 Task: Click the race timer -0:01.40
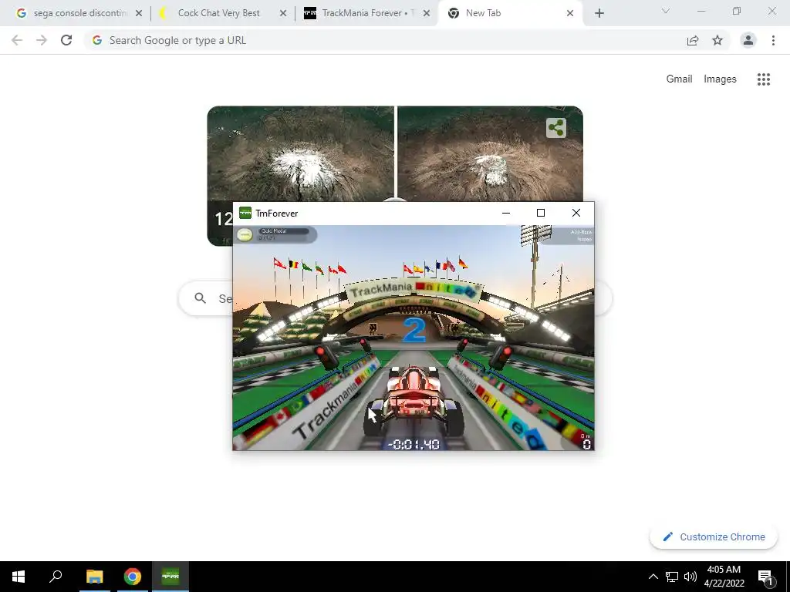point(414,445)
